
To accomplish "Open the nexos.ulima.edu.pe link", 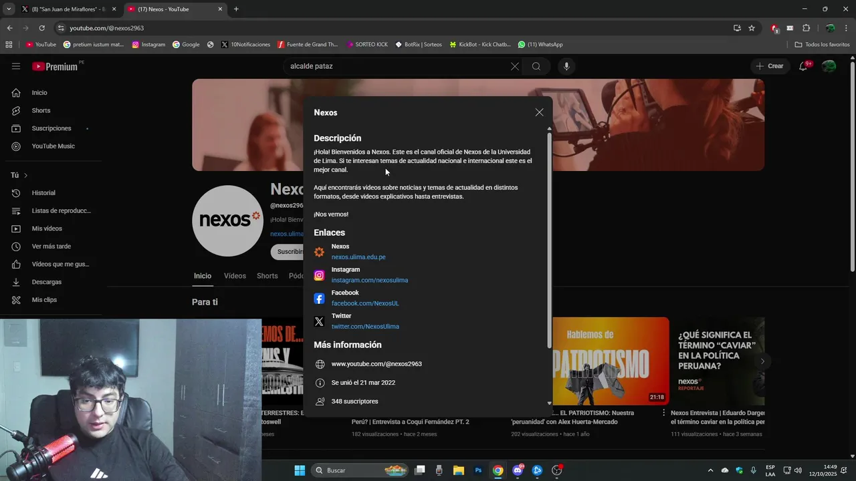I will pos(358,257).
